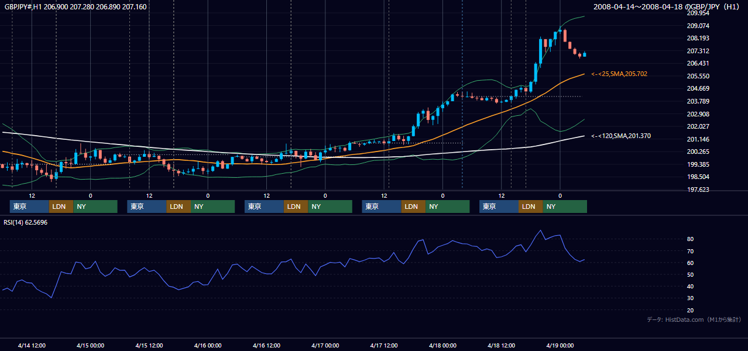Click the 4/16 12:00 time axis label
This screenshot has height=351, width=748.
click(267, 345)
